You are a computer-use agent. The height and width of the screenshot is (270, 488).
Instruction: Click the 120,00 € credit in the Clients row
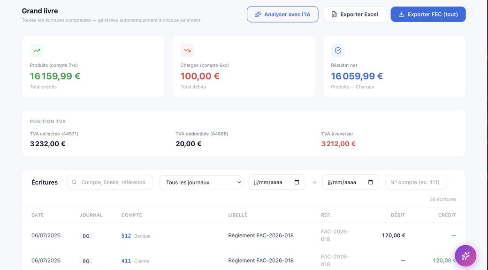[444, 260]
